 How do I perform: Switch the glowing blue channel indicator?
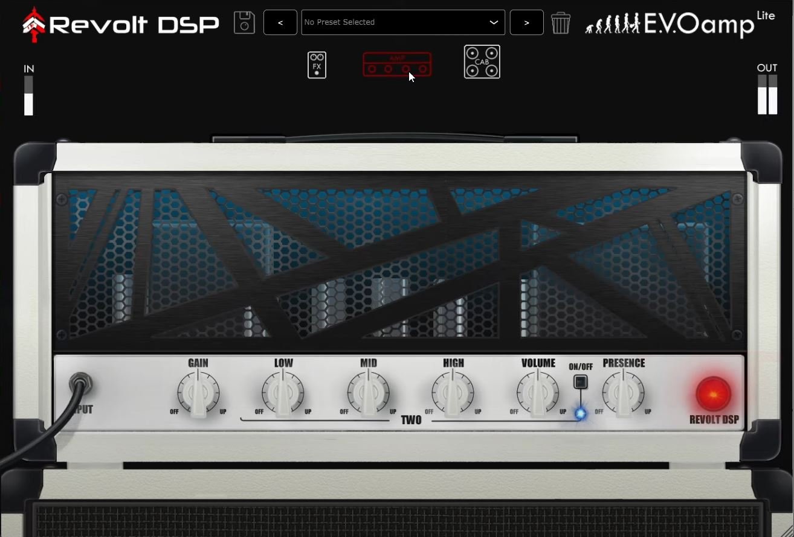tap(579, 413)
